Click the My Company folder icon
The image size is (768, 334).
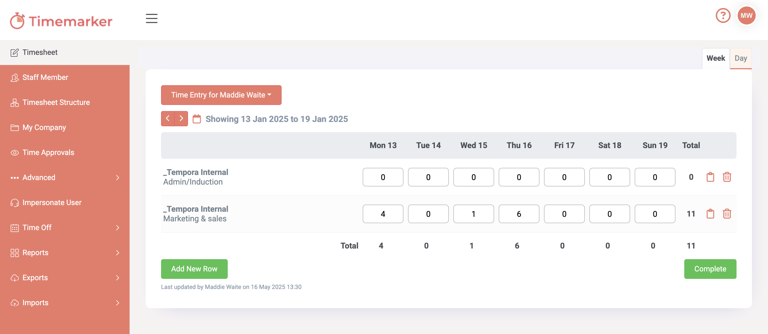15,128
